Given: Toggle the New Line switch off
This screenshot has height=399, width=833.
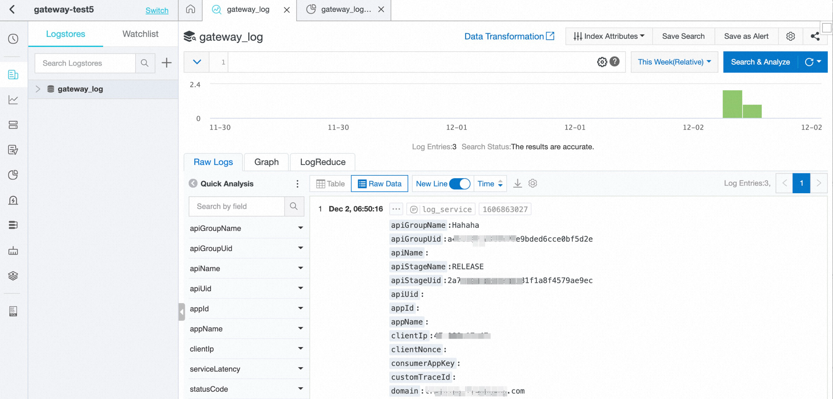Looking at the screenshot, I should 459,184.
